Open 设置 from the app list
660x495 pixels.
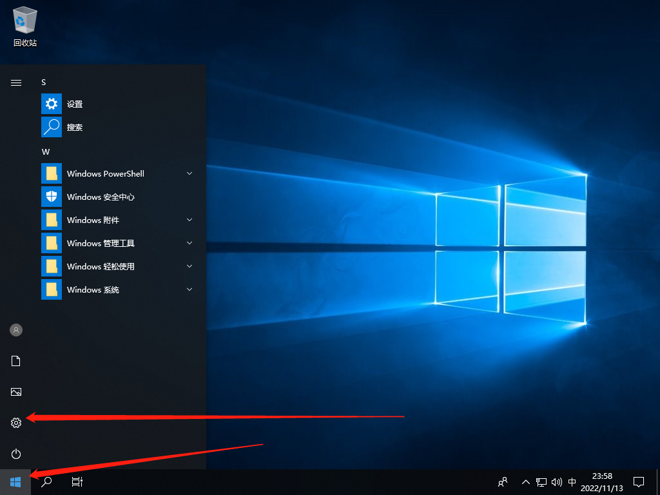(x=118, y=104)
